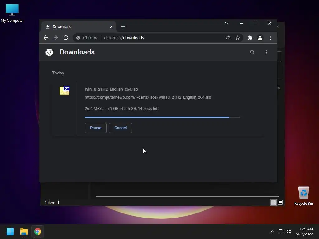
Task: Minimize the Chrome window
Action: (x=241, y=23)
